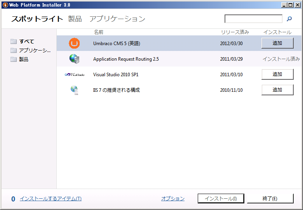Add Umbraco CMS 5 with 追加 button
This screenshot has width=303, height=210.
[277, 43]
